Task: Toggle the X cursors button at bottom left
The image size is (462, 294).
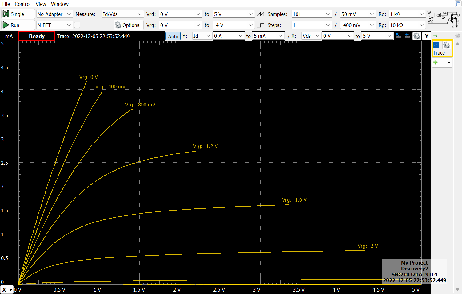Action: 4,289
